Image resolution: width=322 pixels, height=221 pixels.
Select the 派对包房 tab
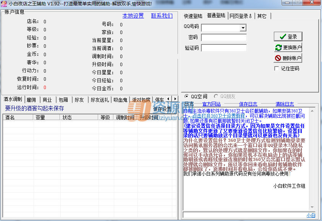click(141, 100)
